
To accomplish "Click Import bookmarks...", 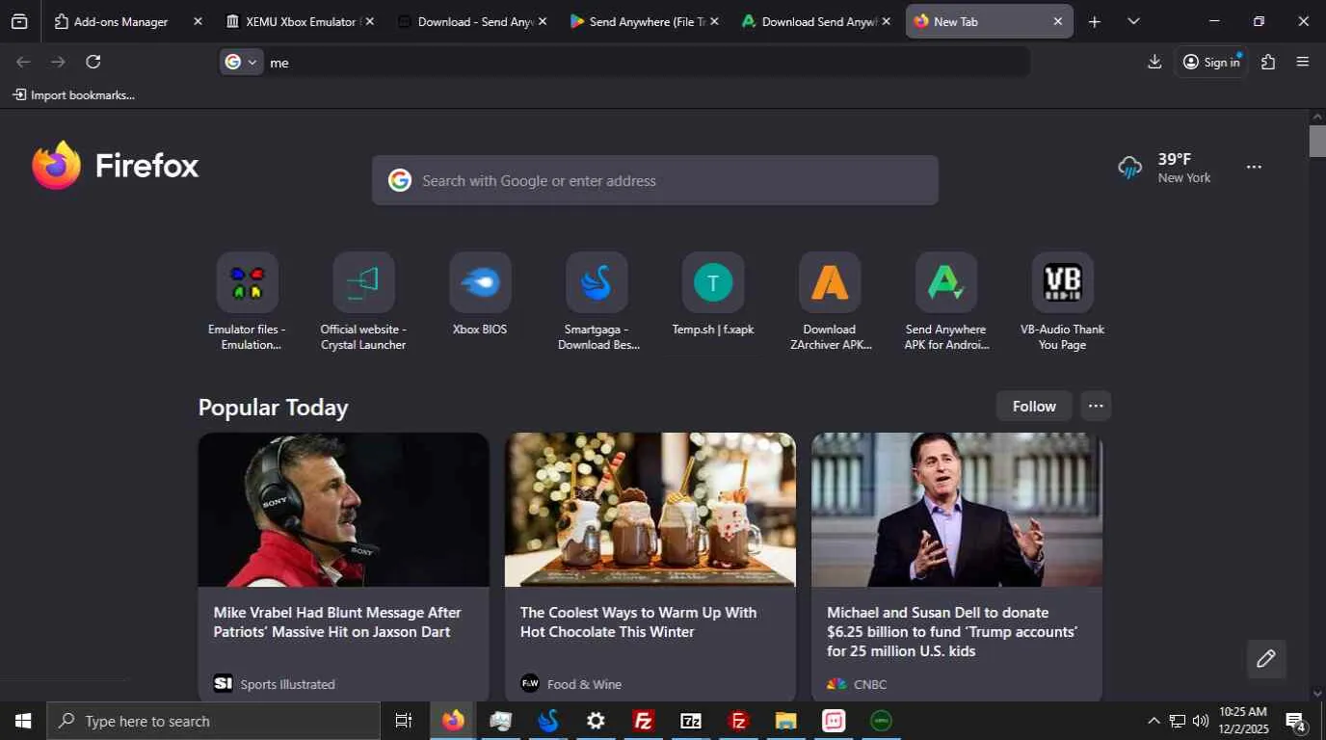I will click(73, 94).
